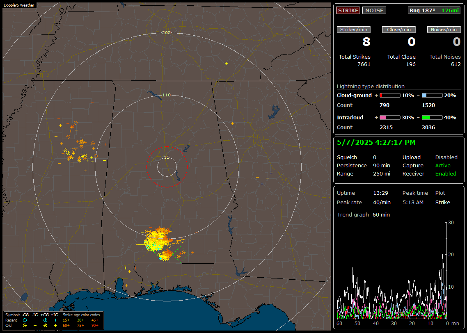Click the STRIKE indicator button

pos(348,10)
